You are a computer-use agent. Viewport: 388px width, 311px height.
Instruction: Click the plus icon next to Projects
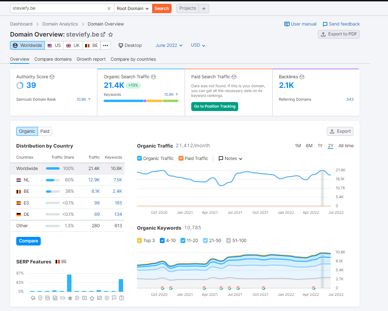204,8
